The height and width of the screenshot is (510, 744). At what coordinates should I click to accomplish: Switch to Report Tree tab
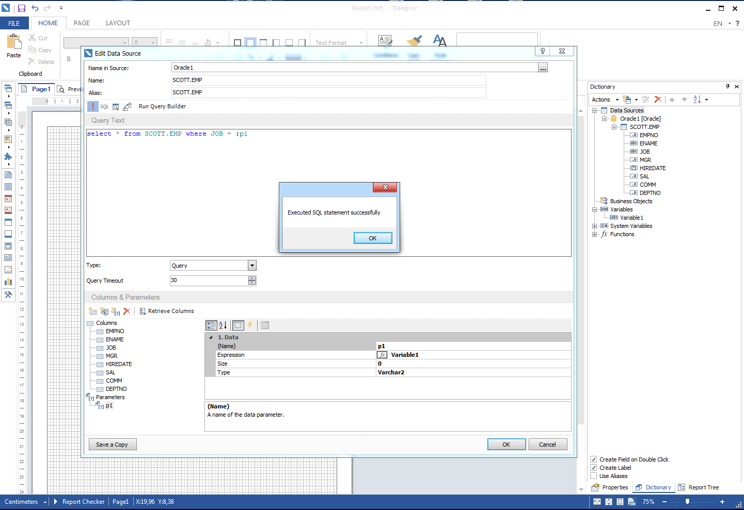click(699, 487)
